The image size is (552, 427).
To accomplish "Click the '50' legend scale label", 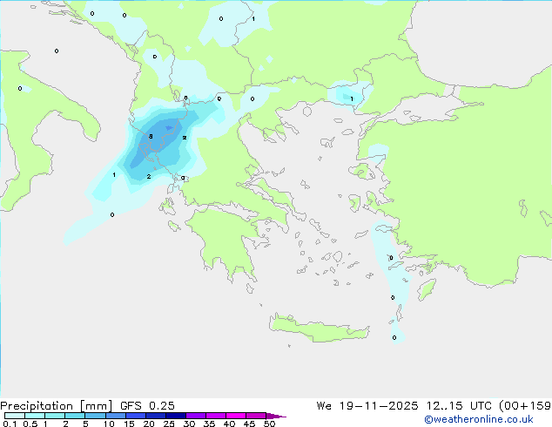I will pyautogui.click(x=269, y=424).
